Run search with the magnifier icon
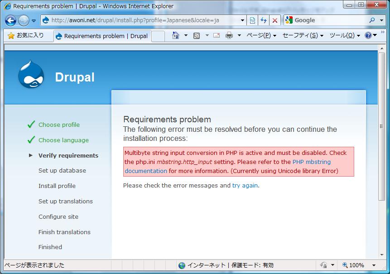Image resolution: width=390 pixels, height=274 pixels. (x=372, y=20)
